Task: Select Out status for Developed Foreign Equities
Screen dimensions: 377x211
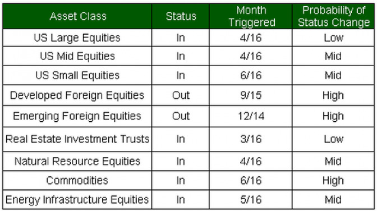Action: tap(181, 95)
